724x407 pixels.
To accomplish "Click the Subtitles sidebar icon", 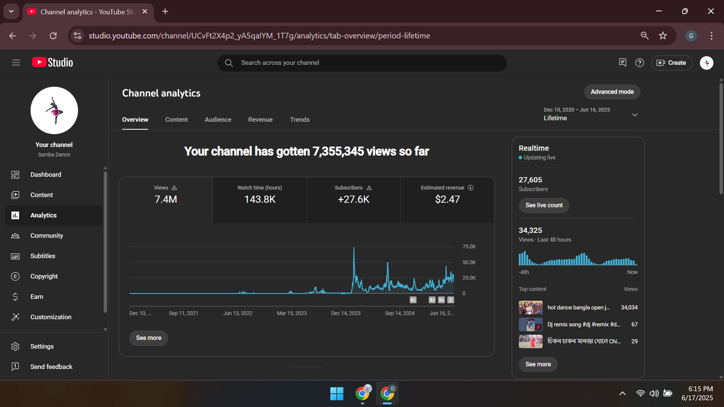I will (x=15, y=256).
